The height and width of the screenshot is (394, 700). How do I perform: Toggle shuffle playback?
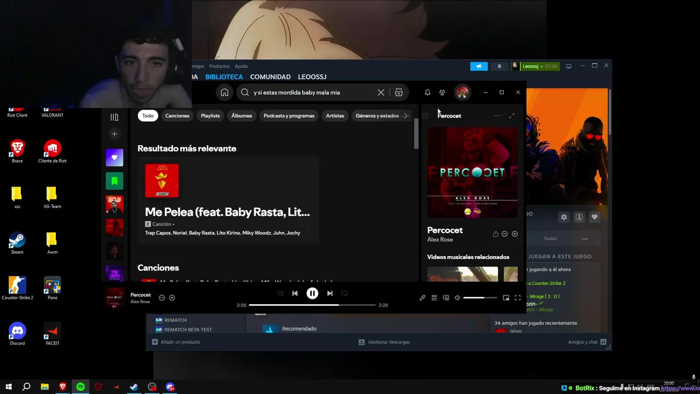click(x=280, y=293)
